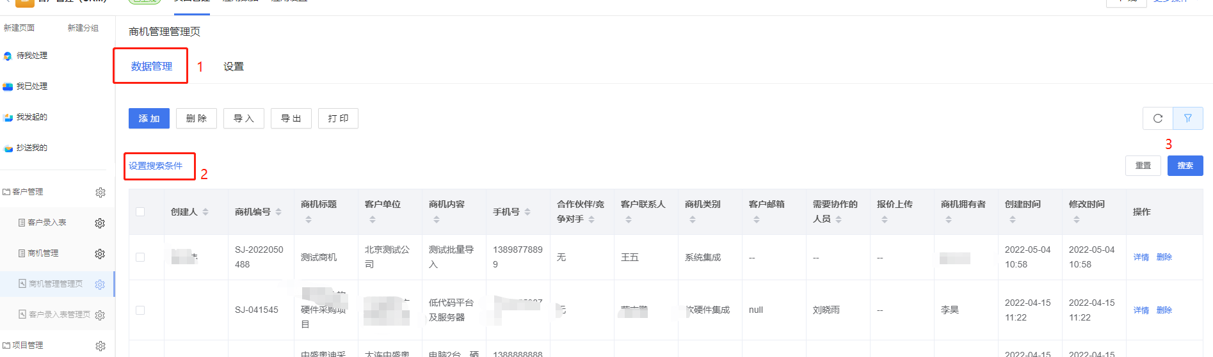Open settings gear for 商机管理 item

100,254
